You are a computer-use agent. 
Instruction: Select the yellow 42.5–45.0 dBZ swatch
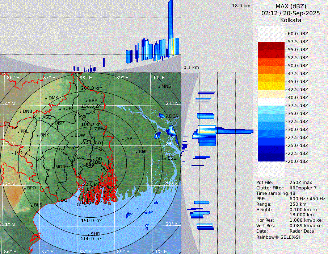(271, 86)
